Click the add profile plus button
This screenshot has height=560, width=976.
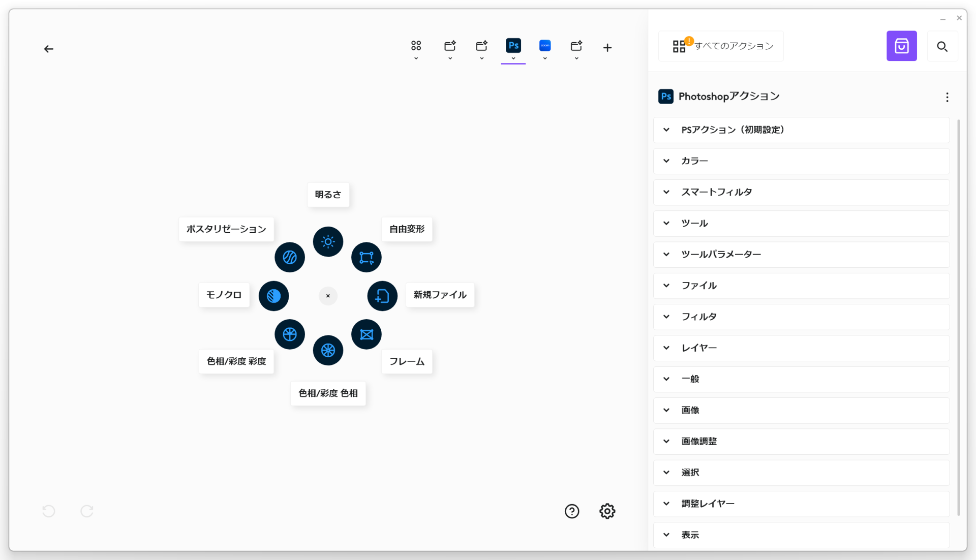pos(607,48)
